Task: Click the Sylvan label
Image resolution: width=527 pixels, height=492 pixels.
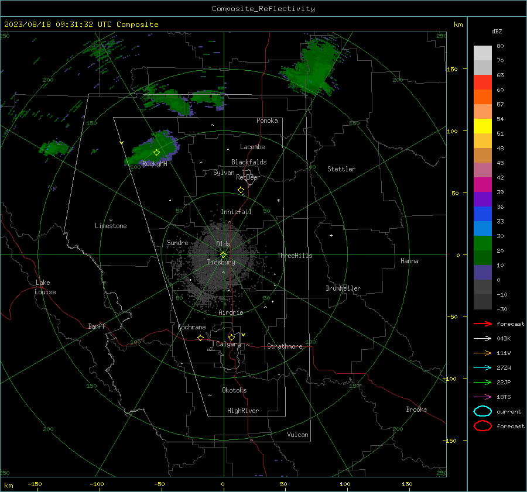Action: [x=224, y=173]
